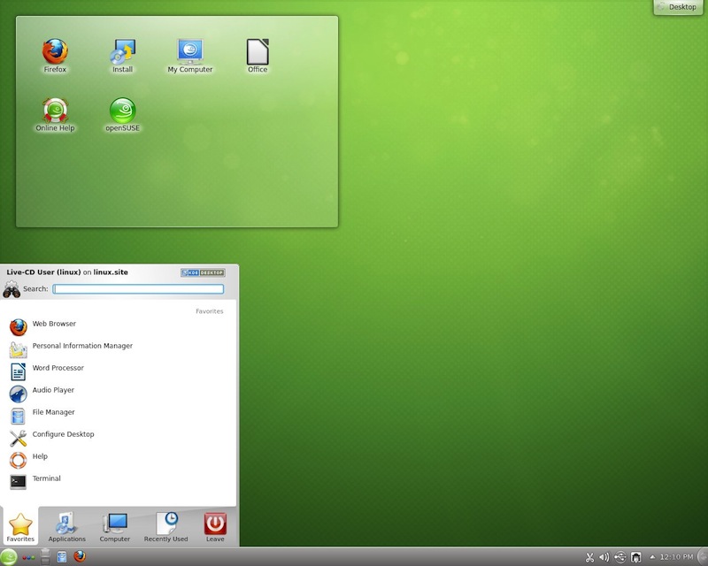Image resolution: width=708 pixels, height=566 pixels.
Task: Switch to the Applications tab in Kickoff
Action: (66, 524)
